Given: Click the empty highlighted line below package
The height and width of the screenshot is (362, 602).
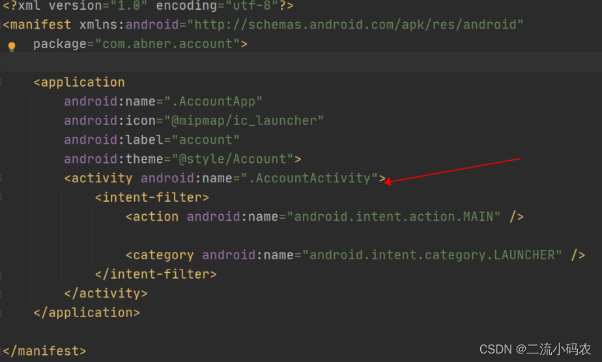Looking at the screenshot, I should pyautogui.click(x=301, y=62).
